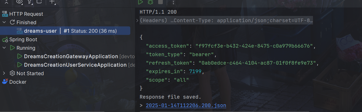
Task: Expand the folded (Headers) response line
Action: click(137, 21)
